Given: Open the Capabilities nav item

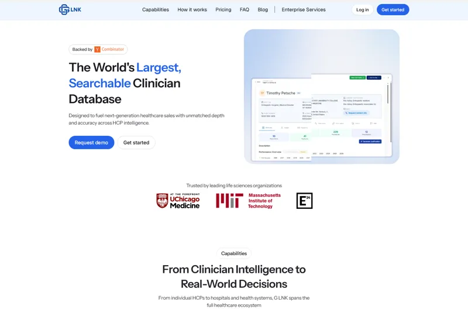Looking at the screenshot, I should coord(156,9).
